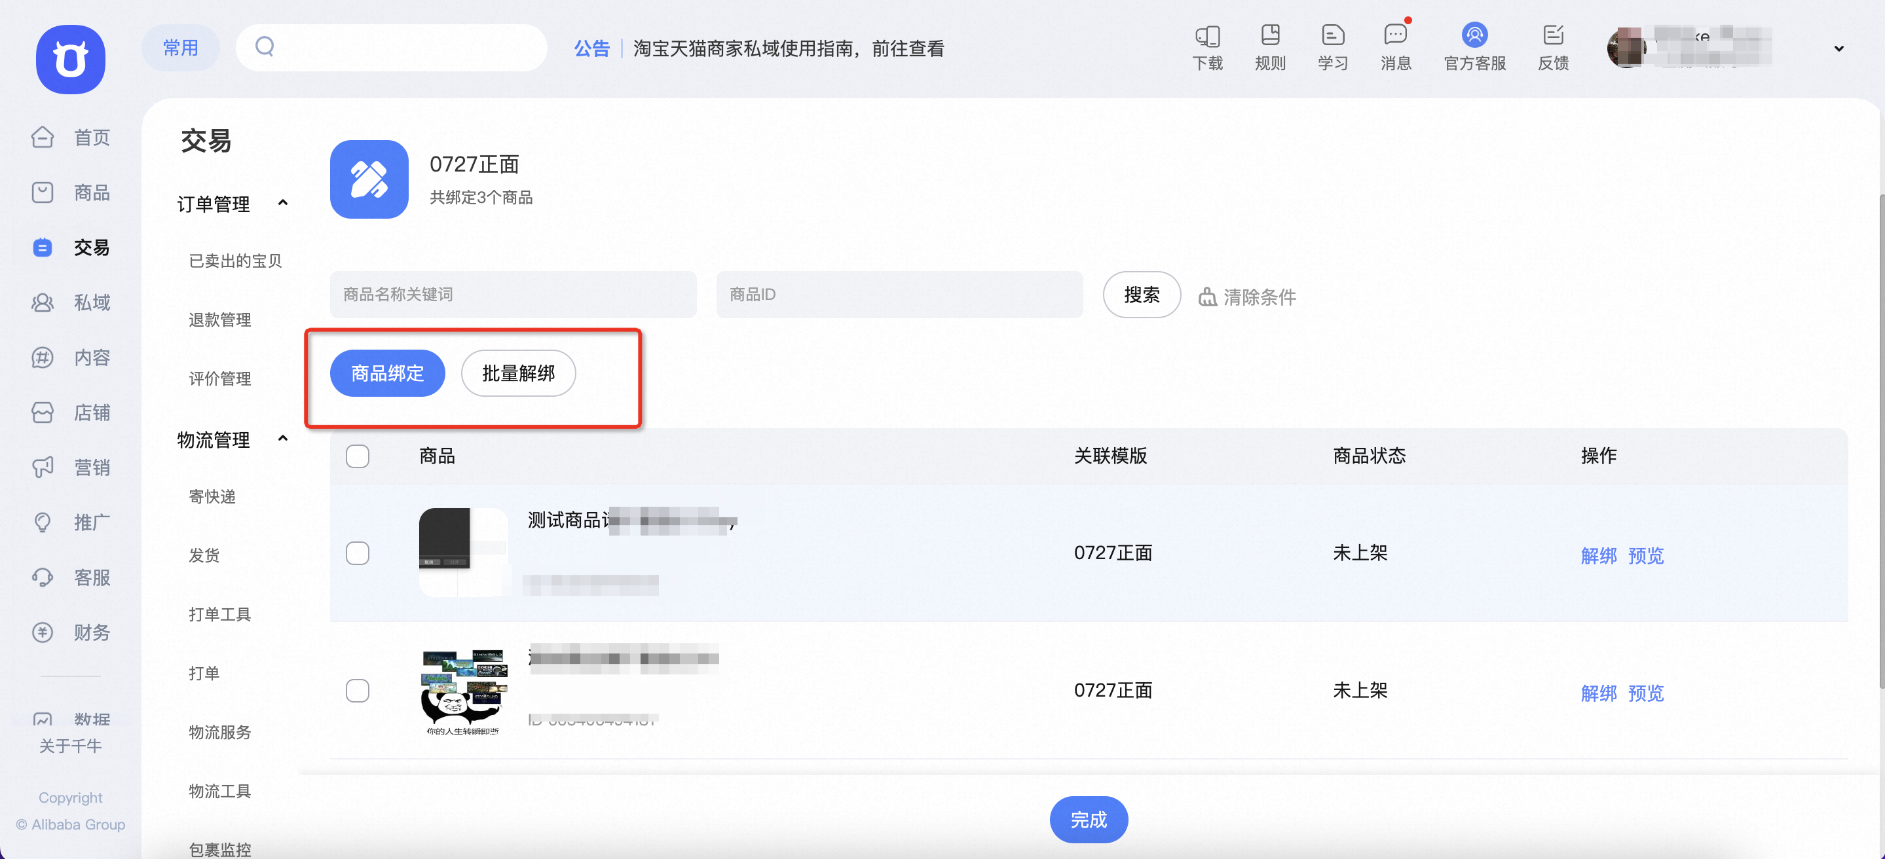Open 已卖出的宝贝 menu item
1885x859 pixels.
point(235,261)
